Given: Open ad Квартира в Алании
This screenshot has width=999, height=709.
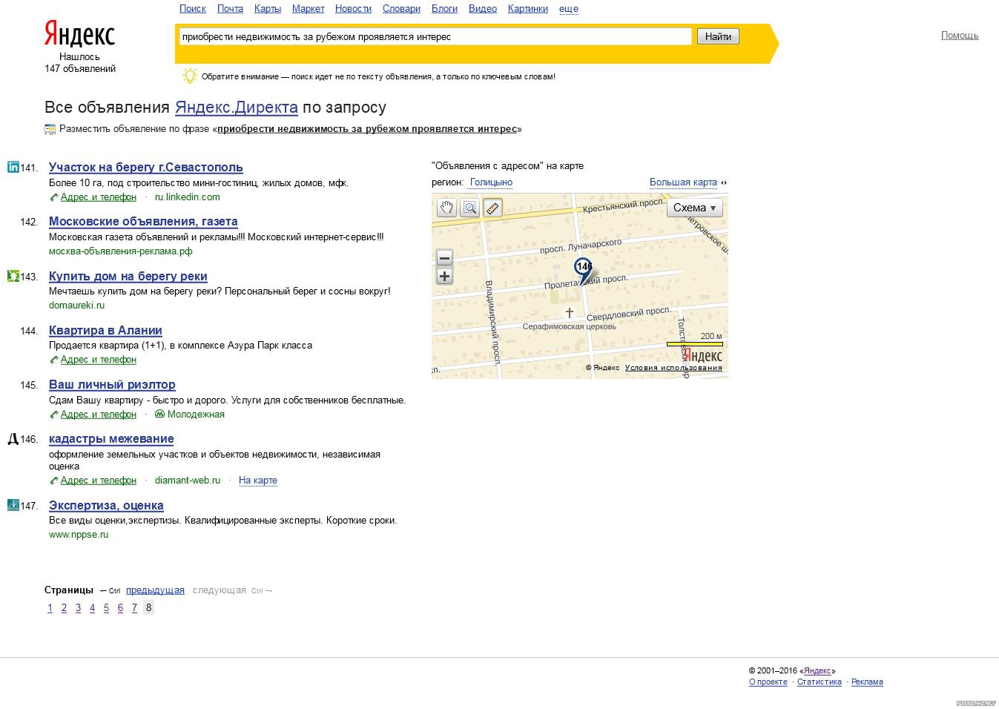Looking at the screenshot, I should coord(105,331).
